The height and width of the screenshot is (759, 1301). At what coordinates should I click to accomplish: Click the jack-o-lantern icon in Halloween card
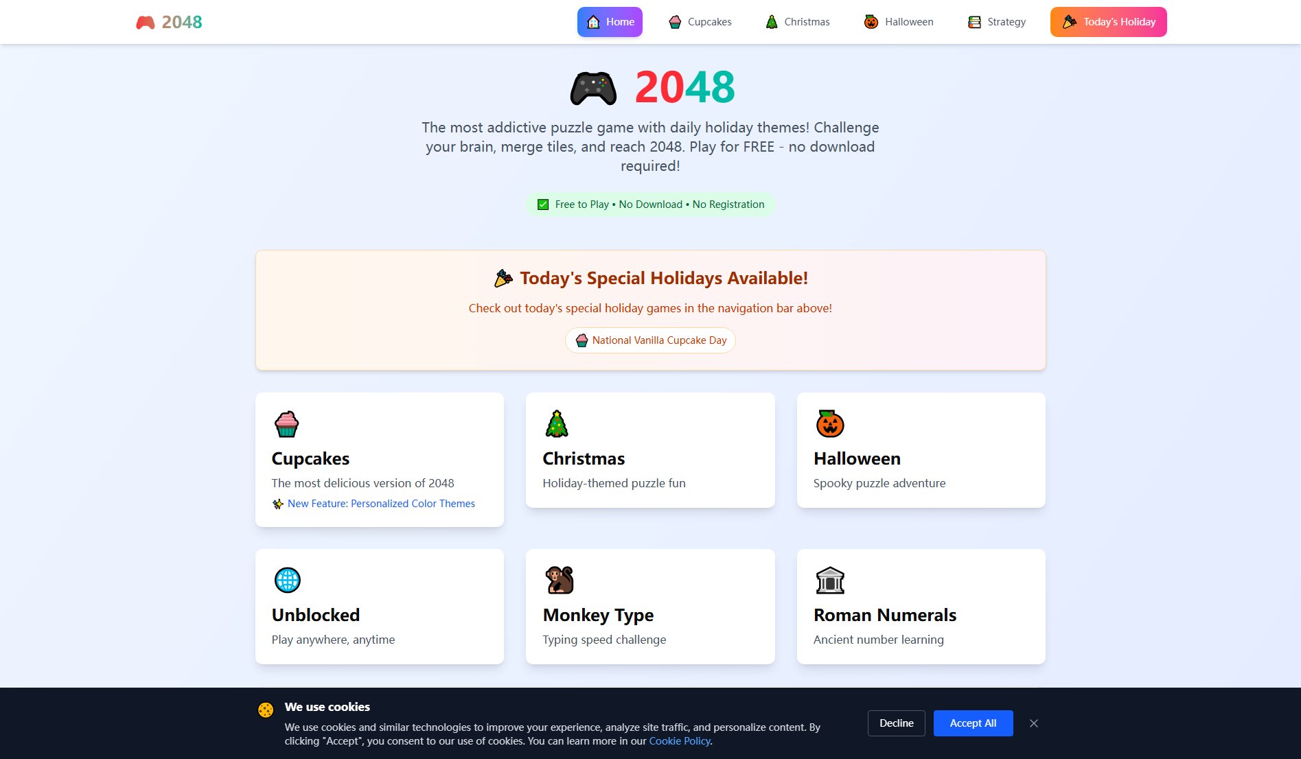829,424
